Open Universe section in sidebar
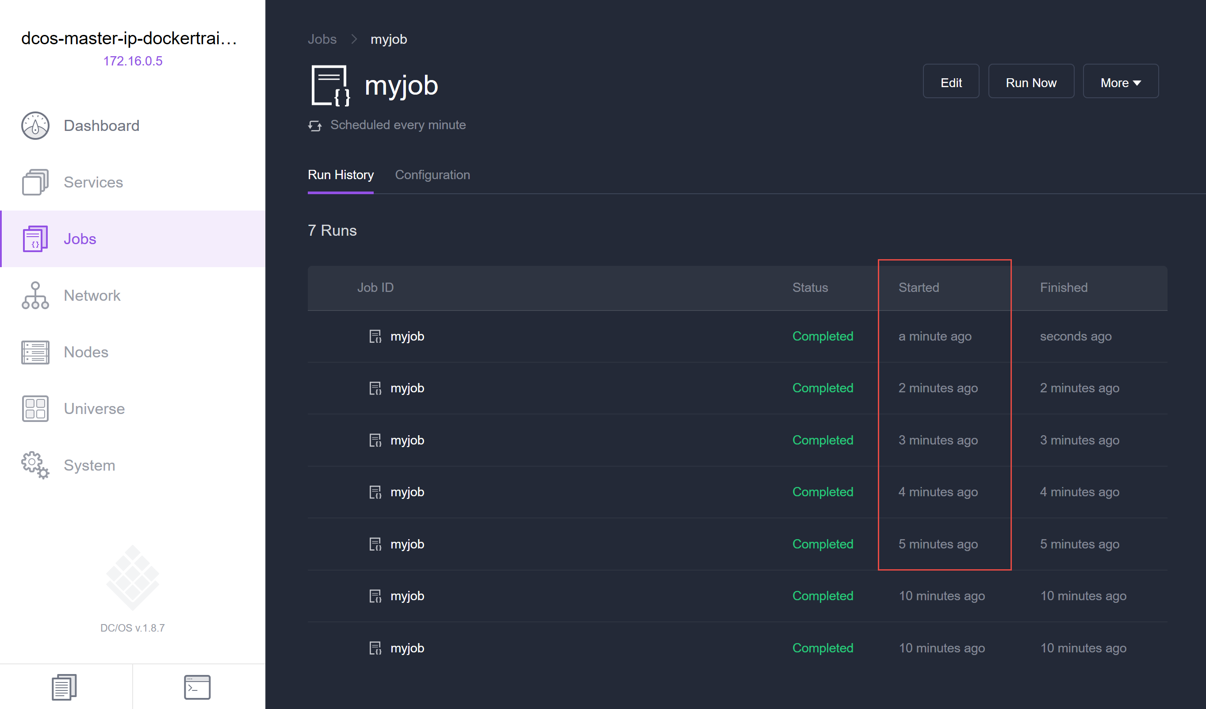1206x709 pixels. point(94,409)
